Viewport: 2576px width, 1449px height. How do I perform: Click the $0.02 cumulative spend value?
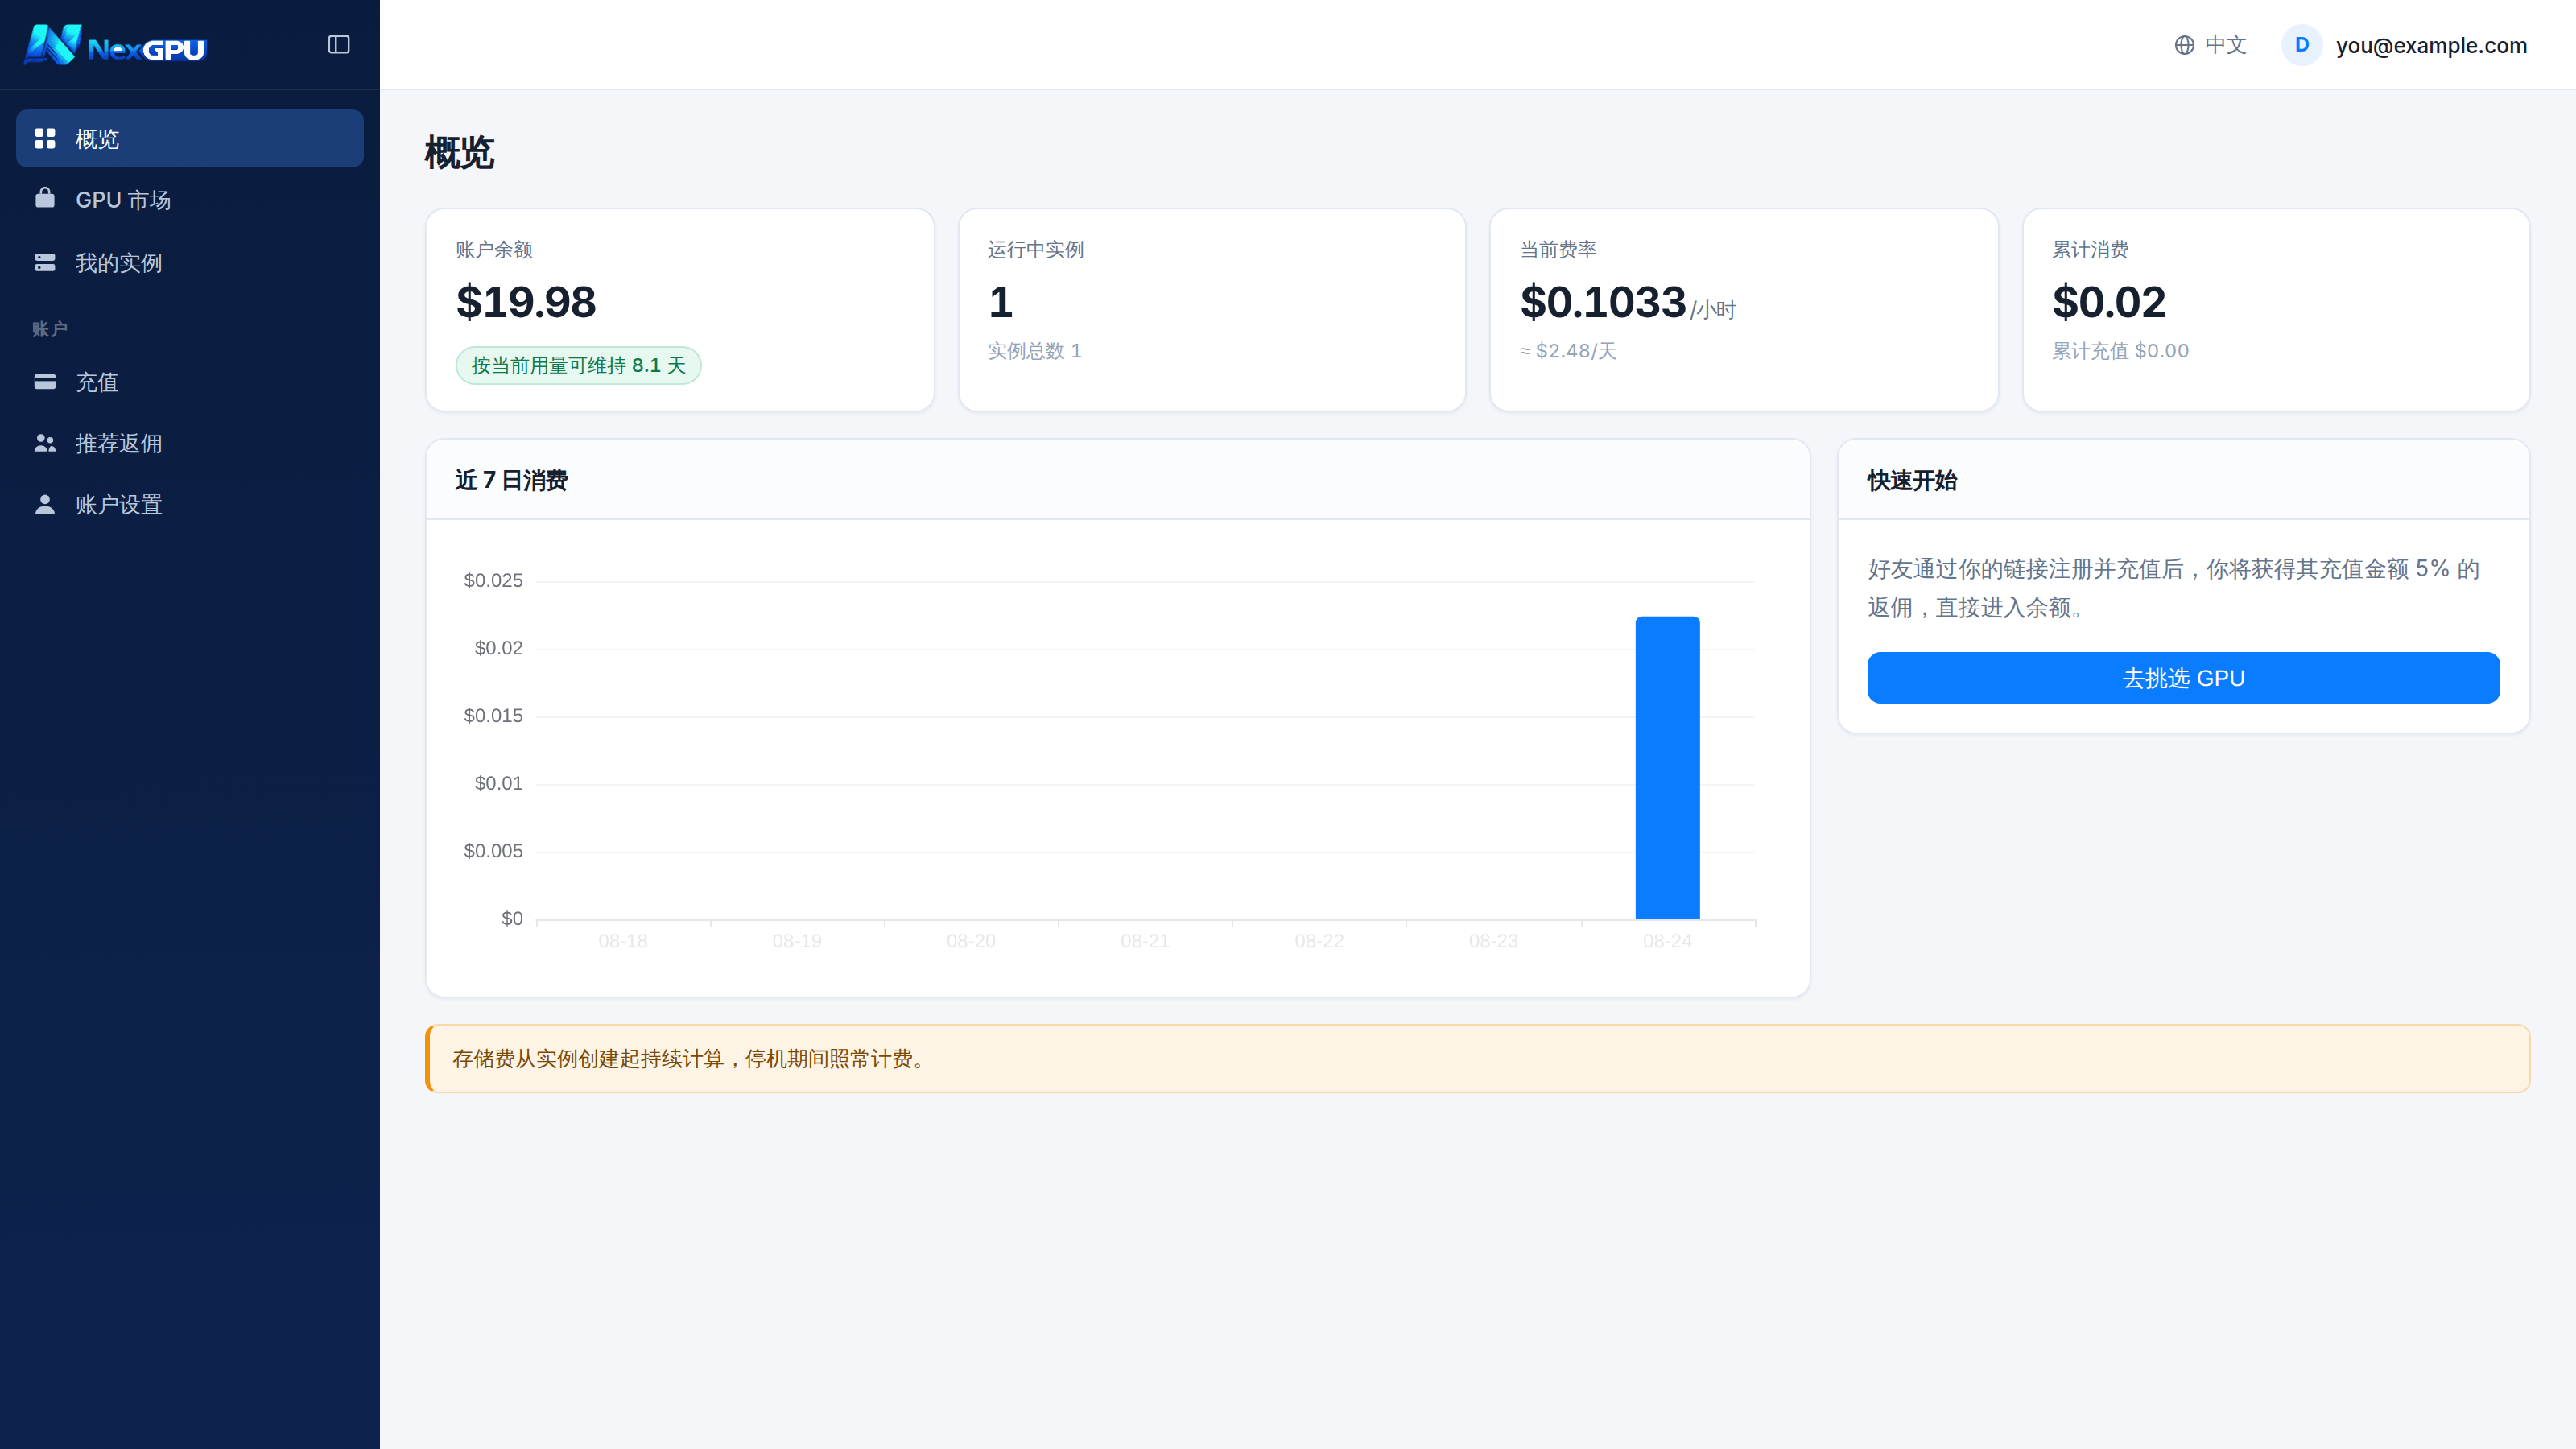[2109, 302]
